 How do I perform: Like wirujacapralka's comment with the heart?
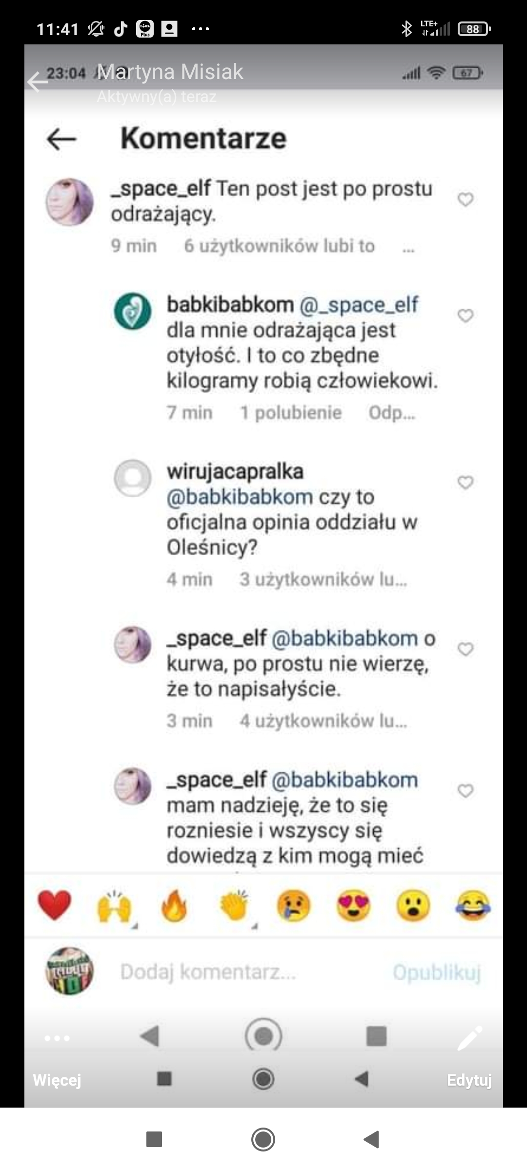[x=466, y=482]
